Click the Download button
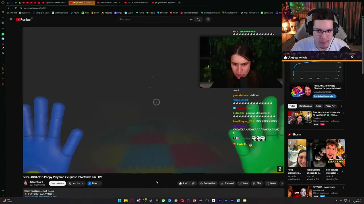364x204 pixels. pyautogui.click(x=227, y=183)
